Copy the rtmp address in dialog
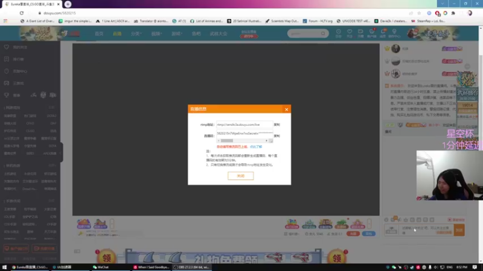Screen dimensions: 483x271 (x=277, y=125)
